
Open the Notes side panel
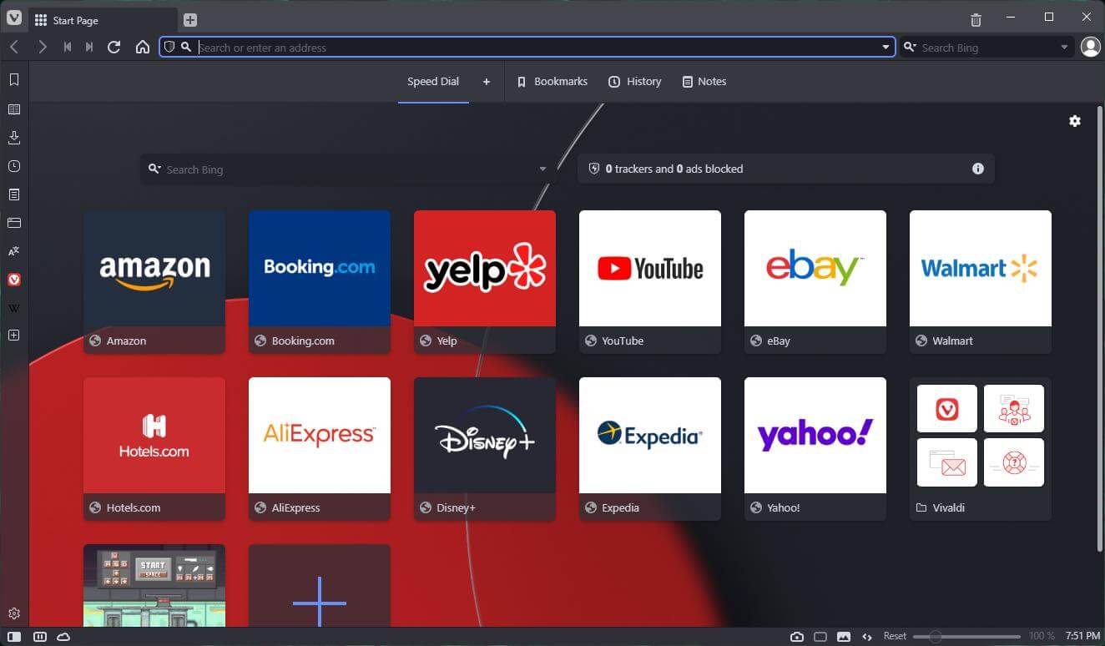(x=14, y=194)
